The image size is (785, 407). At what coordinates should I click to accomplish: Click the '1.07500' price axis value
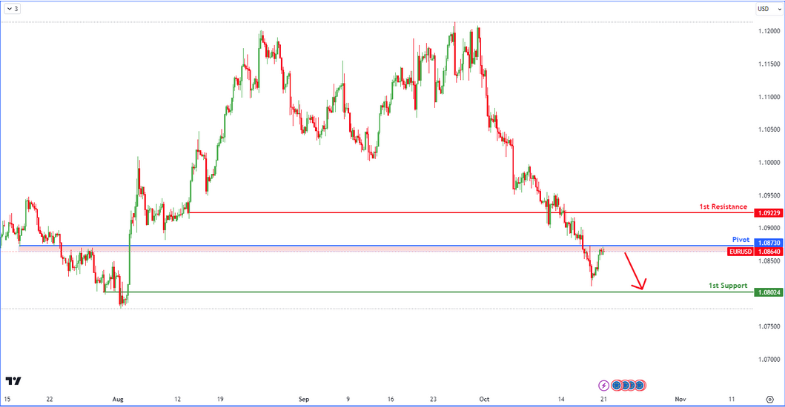(769, 326)
